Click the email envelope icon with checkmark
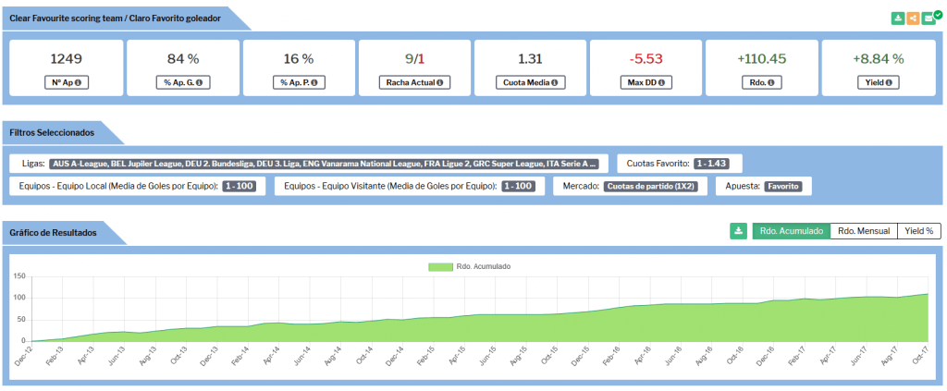 coord(929,18)
